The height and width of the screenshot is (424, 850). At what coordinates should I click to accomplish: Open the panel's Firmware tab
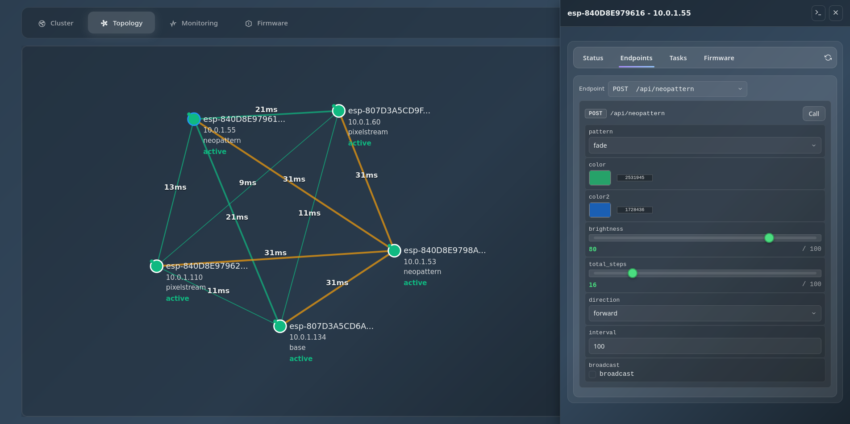[x=719, y=58]
